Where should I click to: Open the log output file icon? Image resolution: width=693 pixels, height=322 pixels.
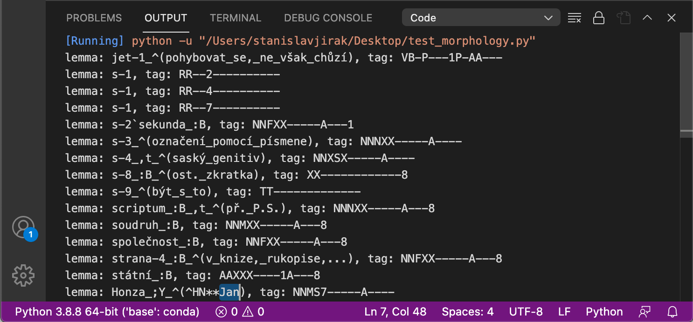click(623, 18)
